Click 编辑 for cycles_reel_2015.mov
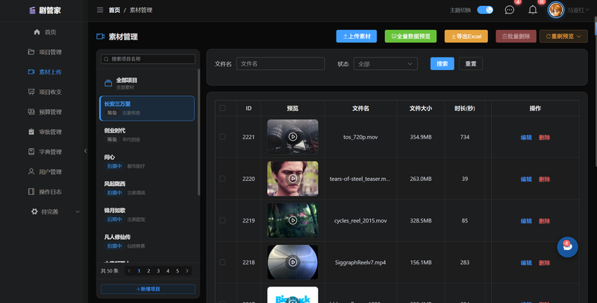The width and height of the screenshot is (597, 303). (526, 221)
